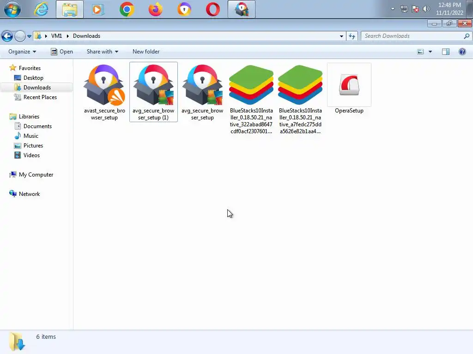473x354 pixels.
Task: Open the Share with menu
Action: click(102, 52)
